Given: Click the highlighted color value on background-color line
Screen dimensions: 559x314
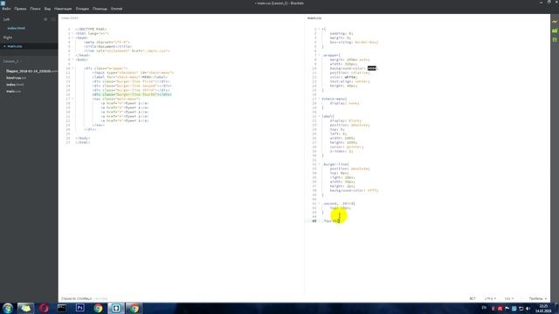Looking at the screenshot, I should click(x=372, y=68).
